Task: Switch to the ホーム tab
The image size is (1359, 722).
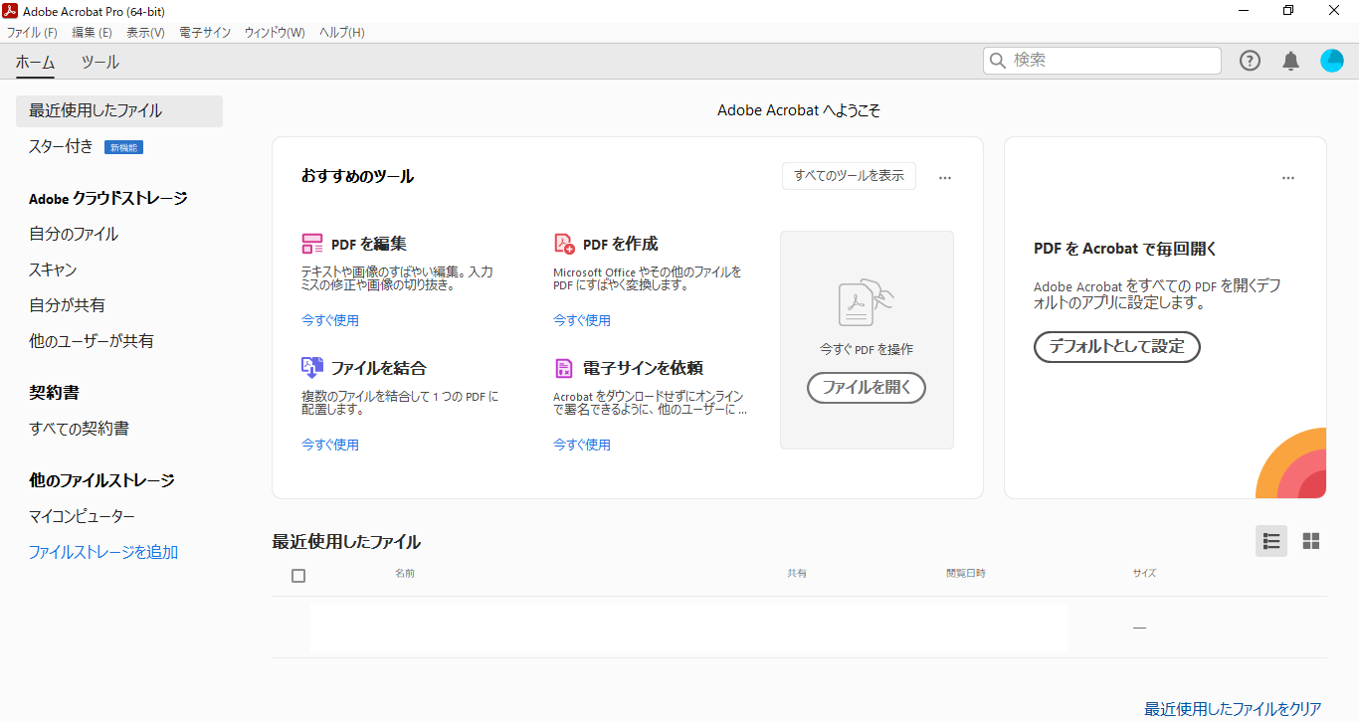Action: 35,63
